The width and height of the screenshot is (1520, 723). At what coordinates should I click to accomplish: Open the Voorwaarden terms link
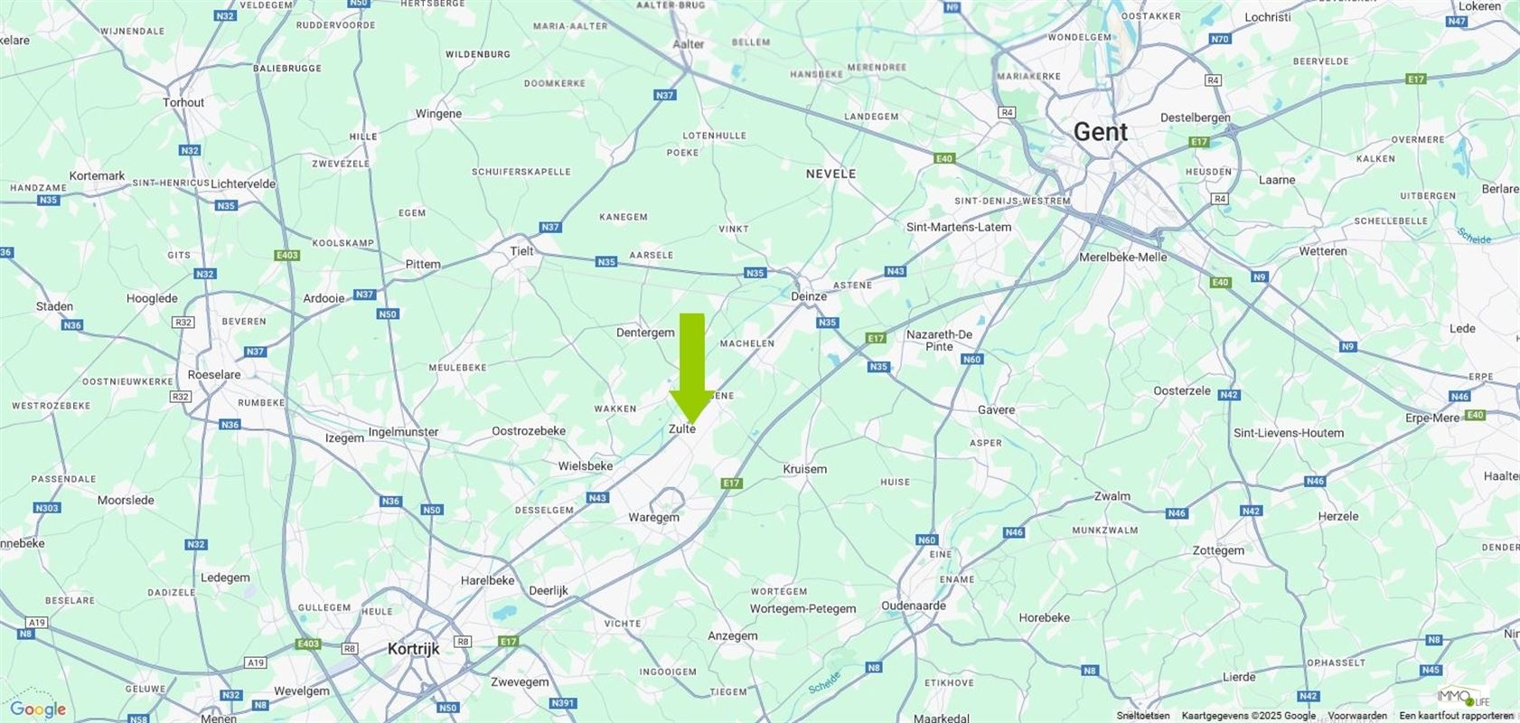(1357, 716)
